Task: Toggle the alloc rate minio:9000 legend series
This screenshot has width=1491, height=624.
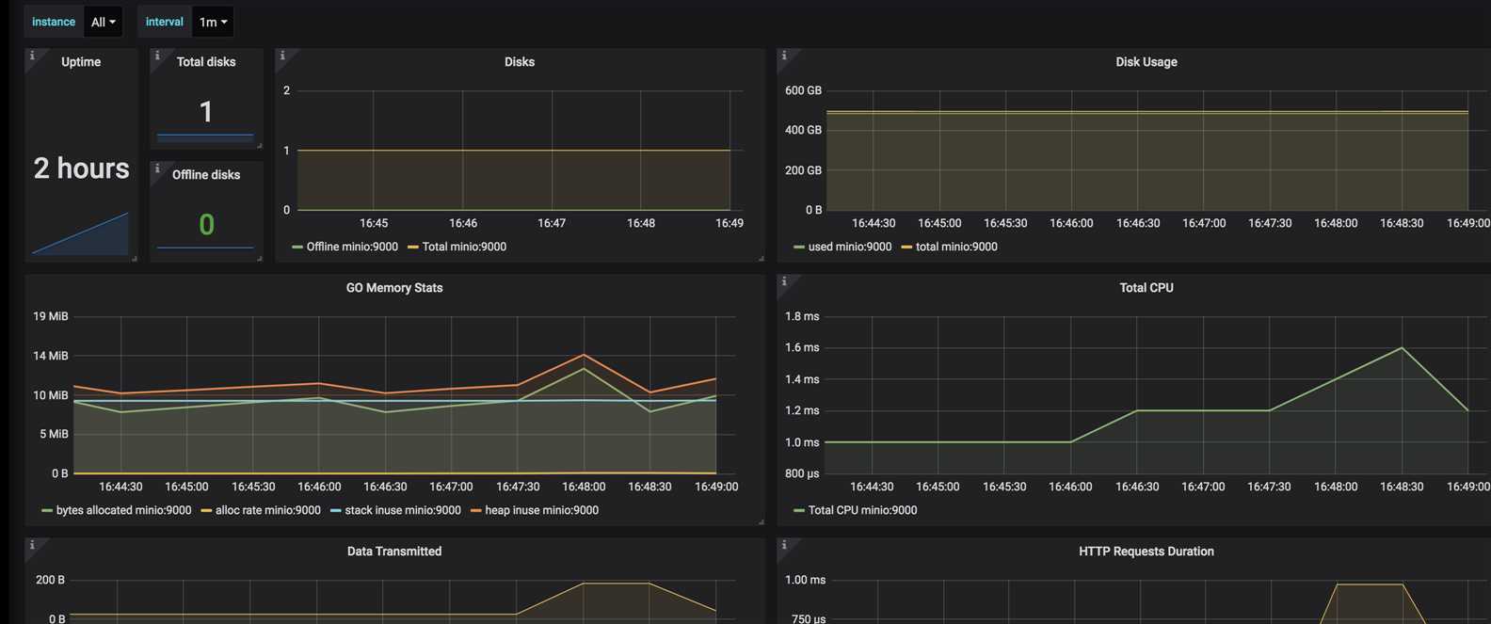Action: coord(268,510)
